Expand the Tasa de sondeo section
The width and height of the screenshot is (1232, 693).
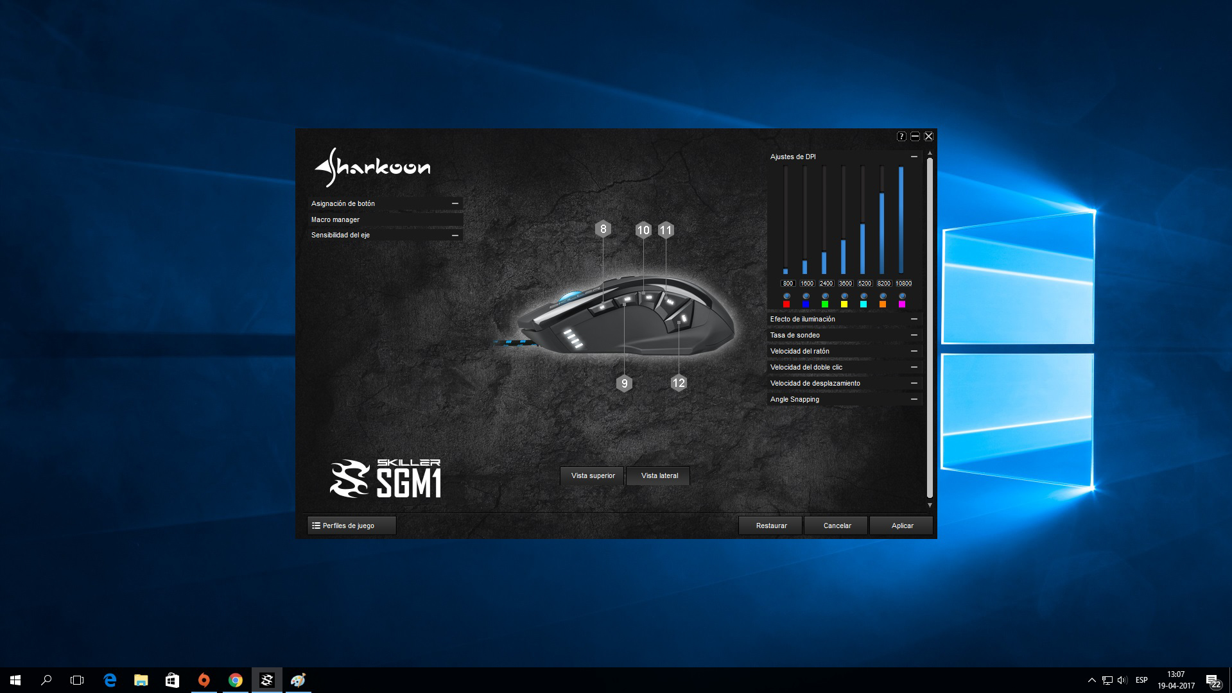pos(914,335)
